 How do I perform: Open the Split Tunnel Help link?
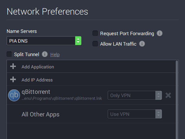coord(55,55)
